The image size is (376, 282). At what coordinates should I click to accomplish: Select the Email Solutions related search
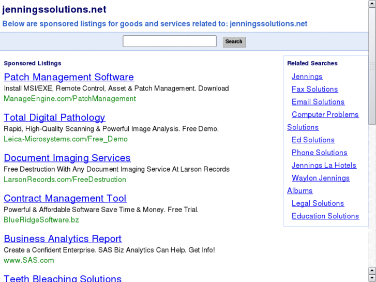[x=318, y=102]
